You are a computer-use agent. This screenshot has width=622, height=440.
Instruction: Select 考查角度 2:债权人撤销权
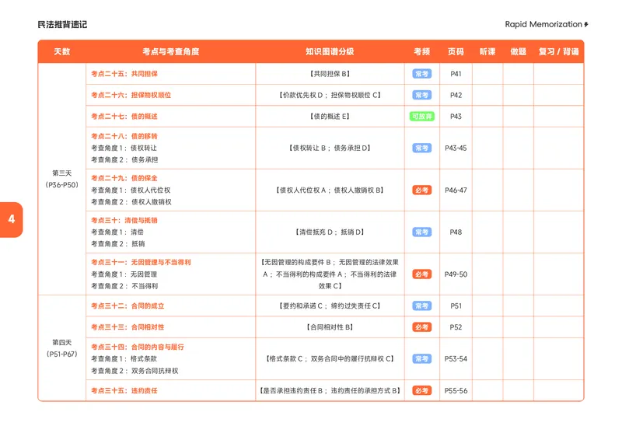[131, 202]
